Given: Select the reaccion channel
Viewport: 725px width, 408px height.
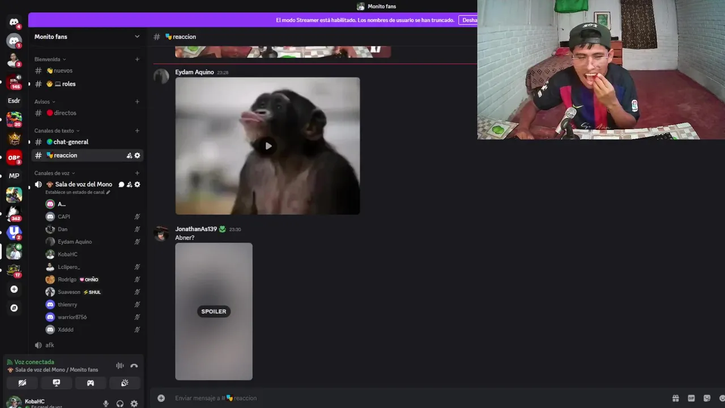Looking at the screenshot, I should tap(87, 155).
